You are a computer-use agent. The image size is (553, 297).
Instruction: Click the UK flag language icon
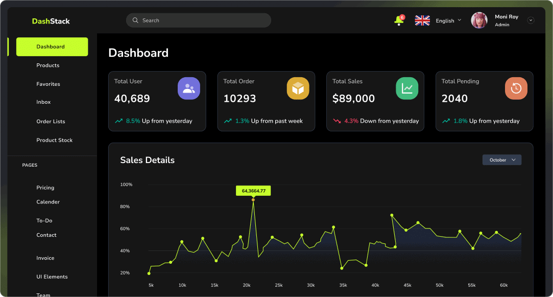[x=422, y=20]
